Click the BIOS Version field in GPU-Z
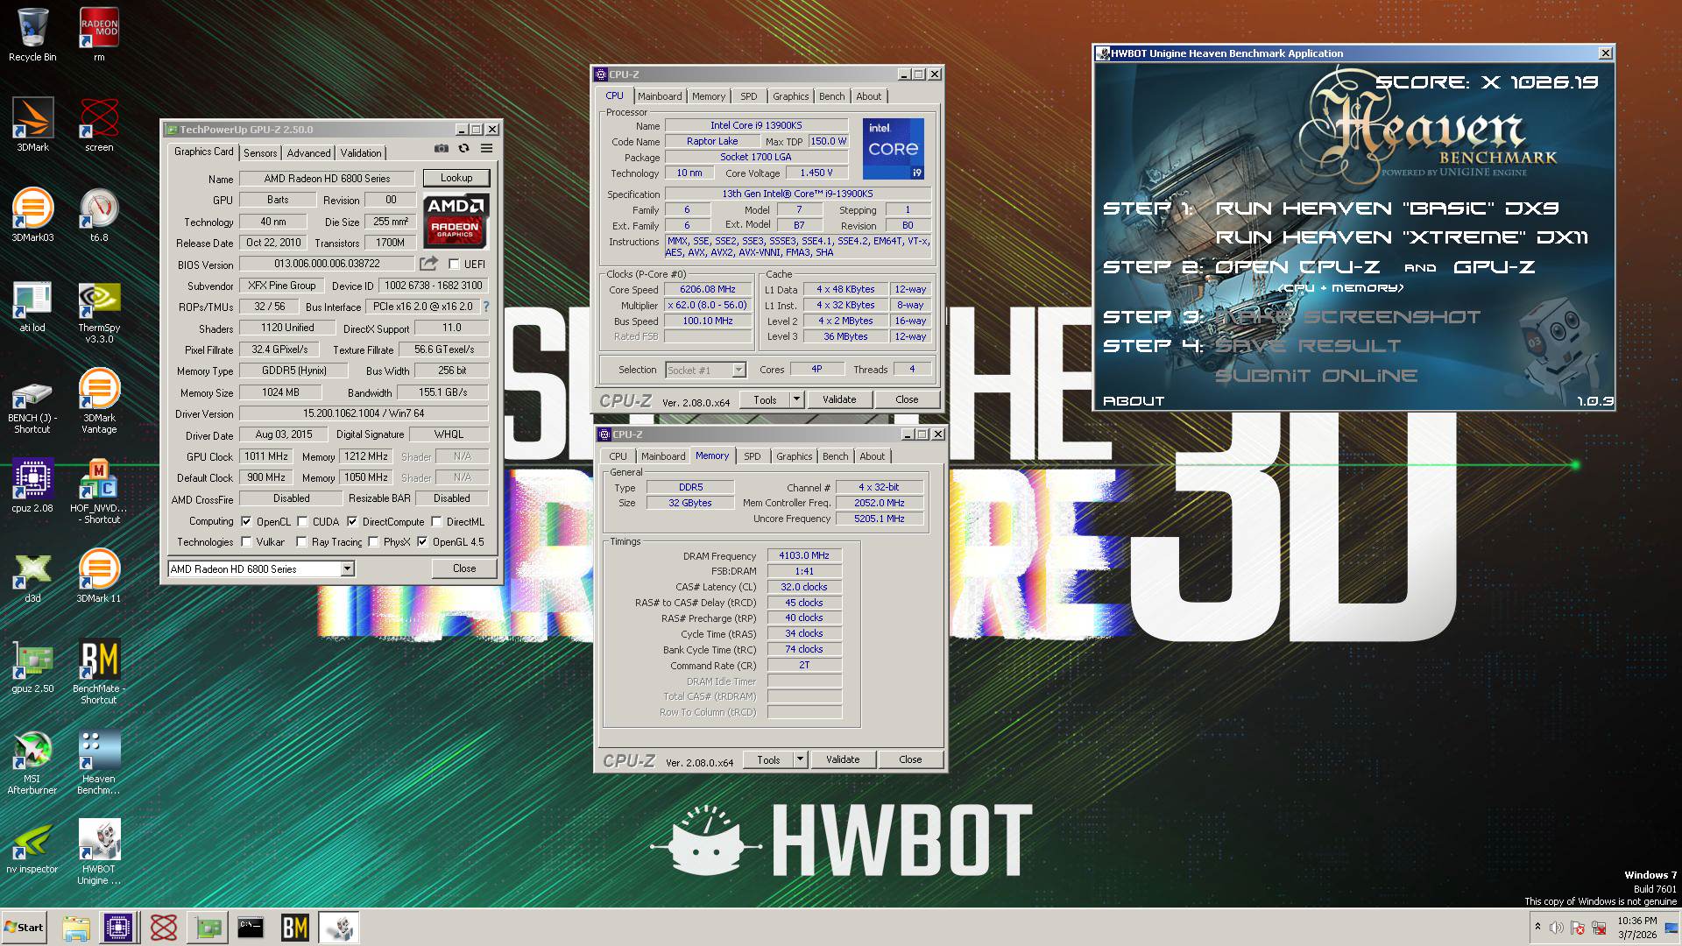 click(x=327, y=264)
